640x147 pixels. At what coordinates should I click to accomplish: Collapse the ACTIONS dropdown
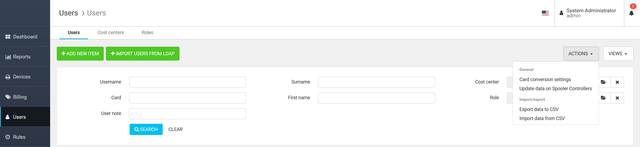click(x=581, y=54)
